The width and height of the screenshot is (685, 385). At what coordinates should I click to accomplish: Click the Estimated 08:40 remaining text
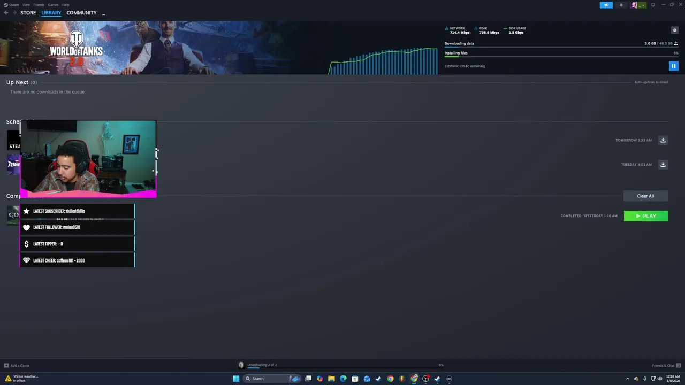point(465,66)
